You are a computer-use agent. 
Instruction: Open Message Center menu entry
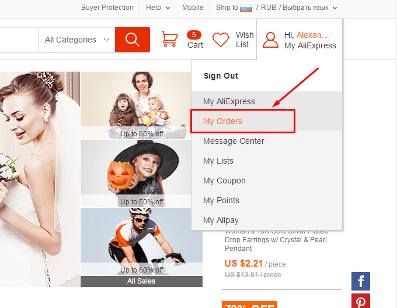234,141
